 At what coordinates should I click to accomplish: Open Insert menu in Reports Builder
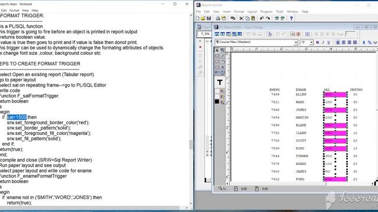click(x=227, y=12)
